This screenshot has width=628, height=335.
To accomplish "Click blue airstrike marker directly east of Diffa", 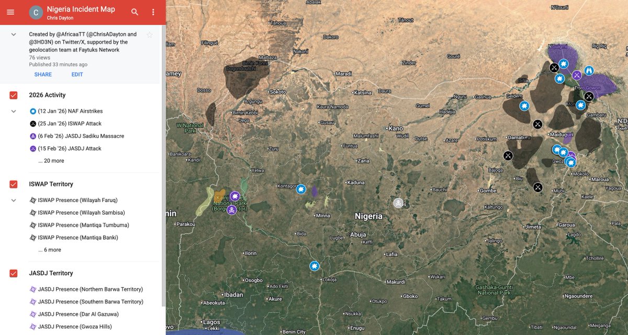I will pos(559,79).
